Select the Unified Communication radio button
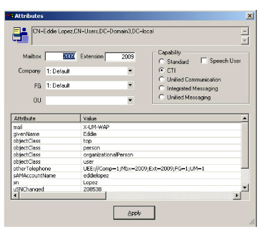This screenshot has height=236, width=260. point(162,79)
